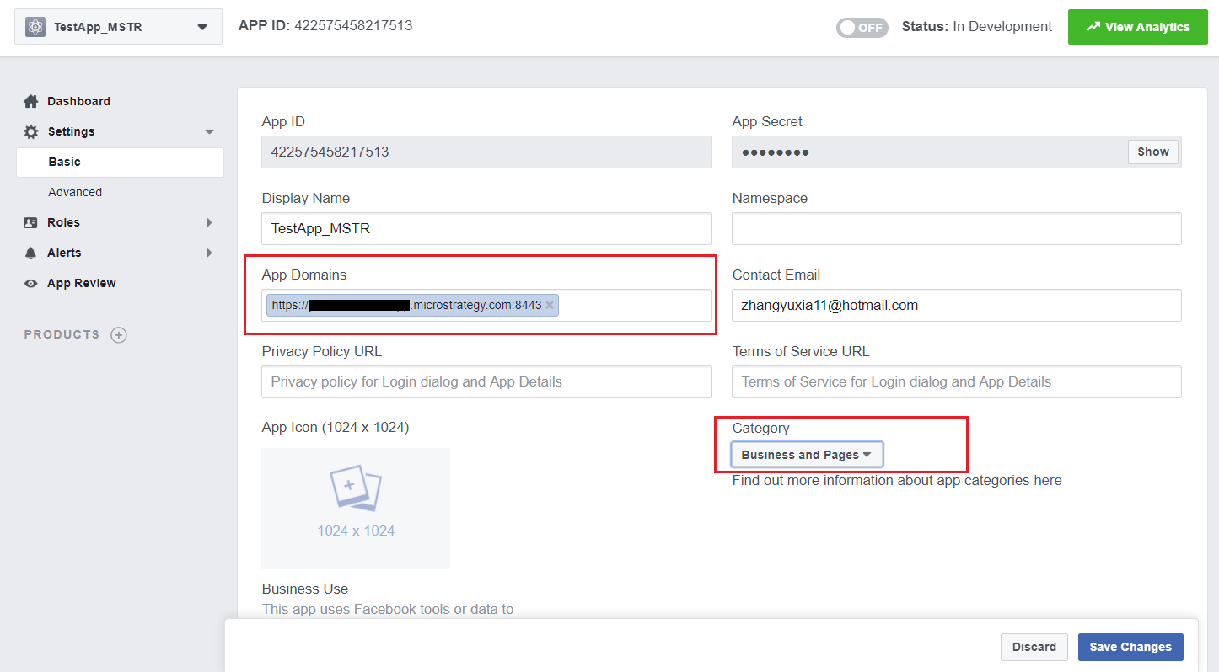Click the TestApp_MSTR atom app icon
1219x672 pixels.
[35, 27]
